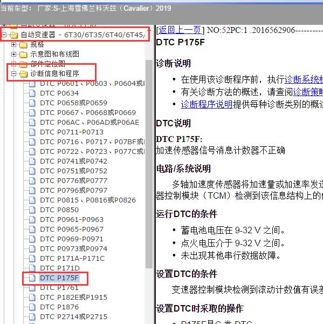Open the DTC P0965-P0967 entry

click(72, 230)
